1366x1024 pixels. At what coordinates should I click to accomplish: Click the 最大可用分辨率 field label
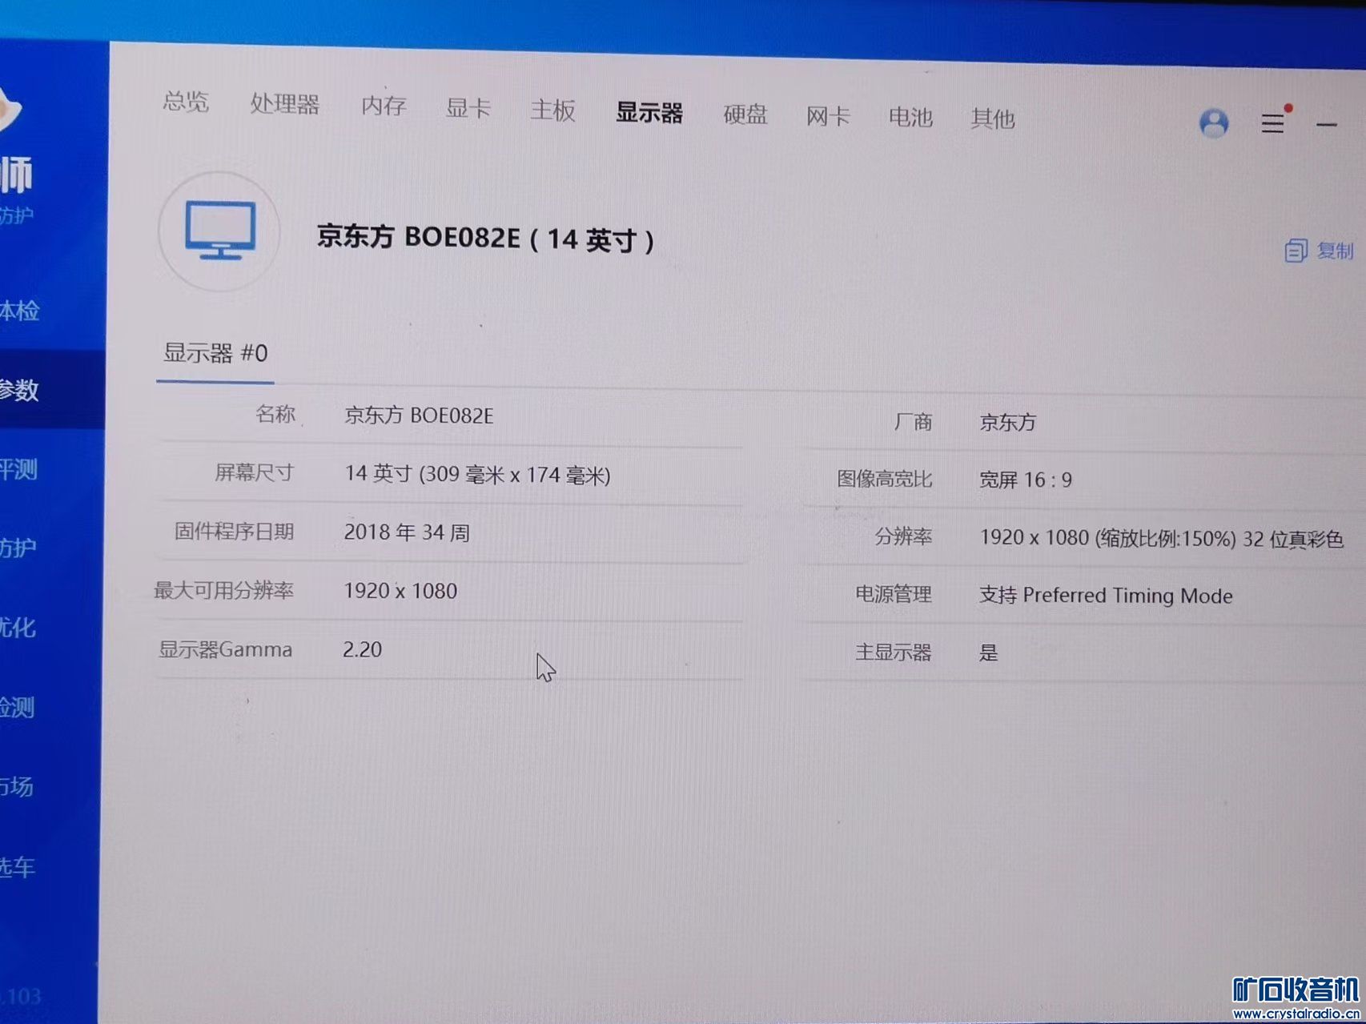[x=223, y=591]
